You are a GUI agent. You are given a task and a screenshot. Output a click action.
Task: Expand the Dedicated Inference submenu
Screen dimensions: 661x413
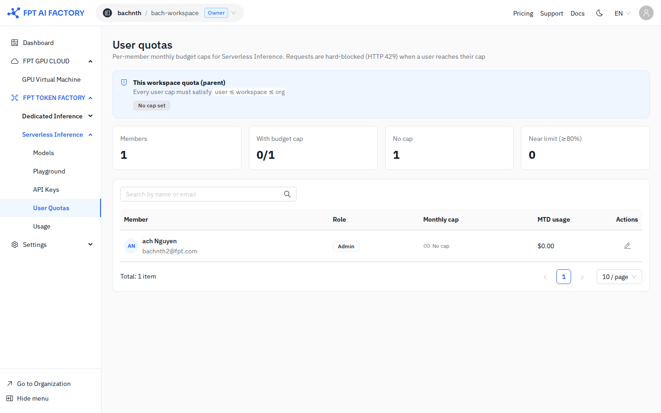pyautogui.click(x=90, y=116)
